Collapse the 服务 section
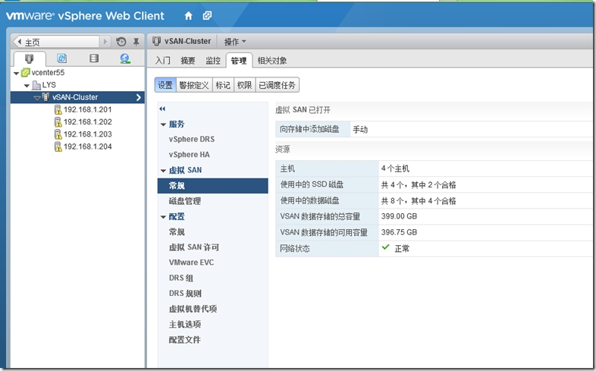The height and width of the screenshot is (371, 596). coord(163,124)
